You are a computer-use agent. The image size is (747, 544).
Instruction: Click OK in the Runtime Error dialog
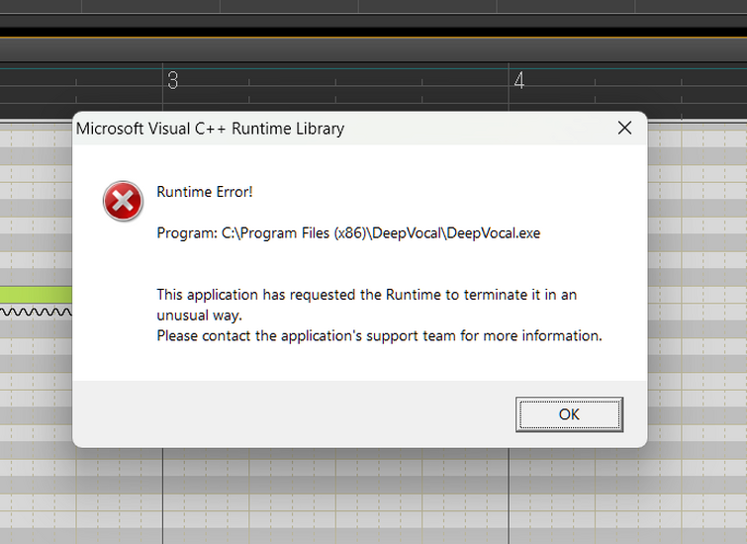tap(569, 414)
